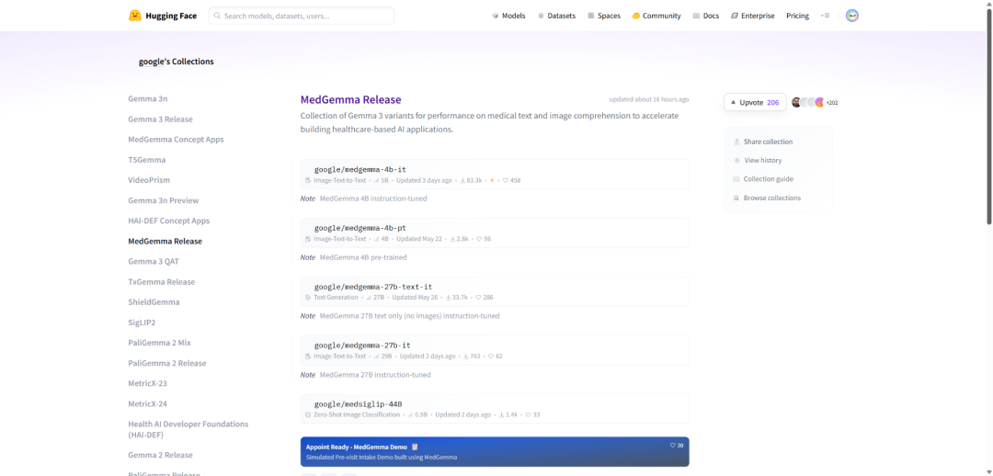Click the Browse collections icon
Image resolution: width=993 pixels, height=476 pixels.
(x=736, y=198)
